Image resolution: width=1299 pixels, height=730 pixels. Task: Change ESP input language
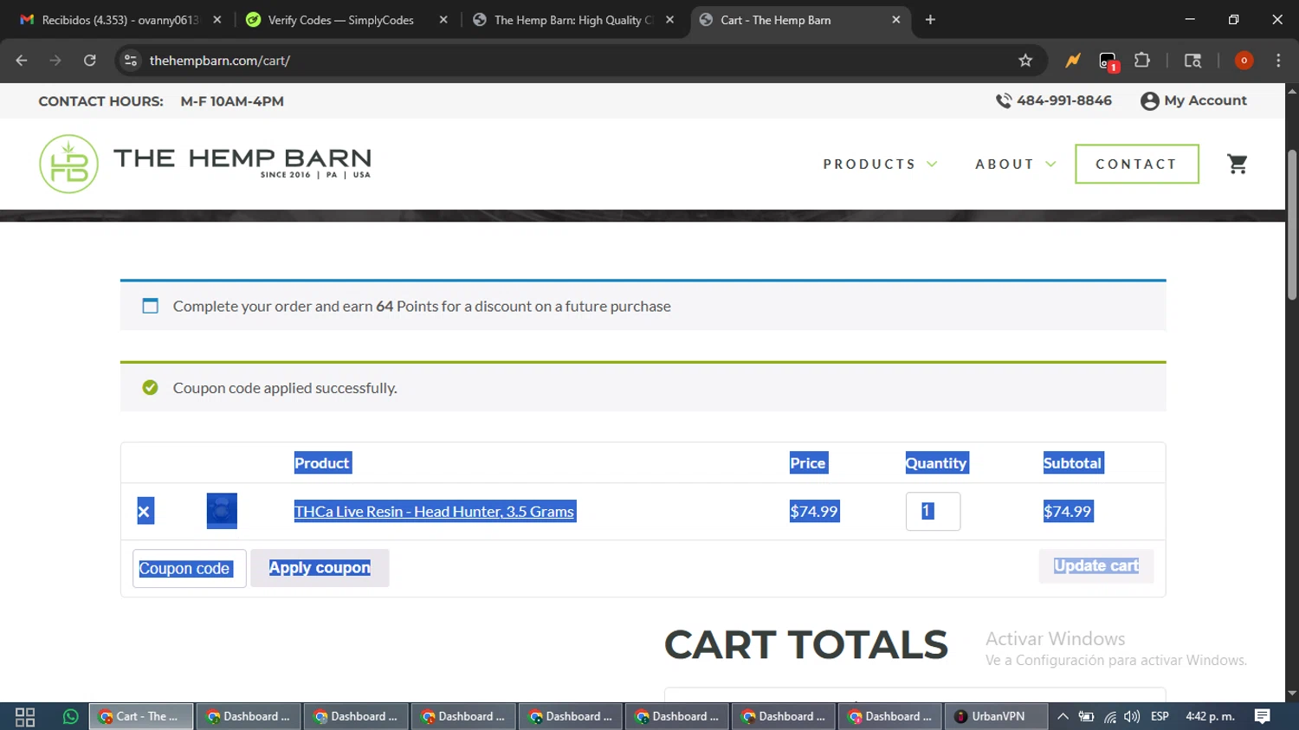pyautogui.click(x=1160, y=717)
